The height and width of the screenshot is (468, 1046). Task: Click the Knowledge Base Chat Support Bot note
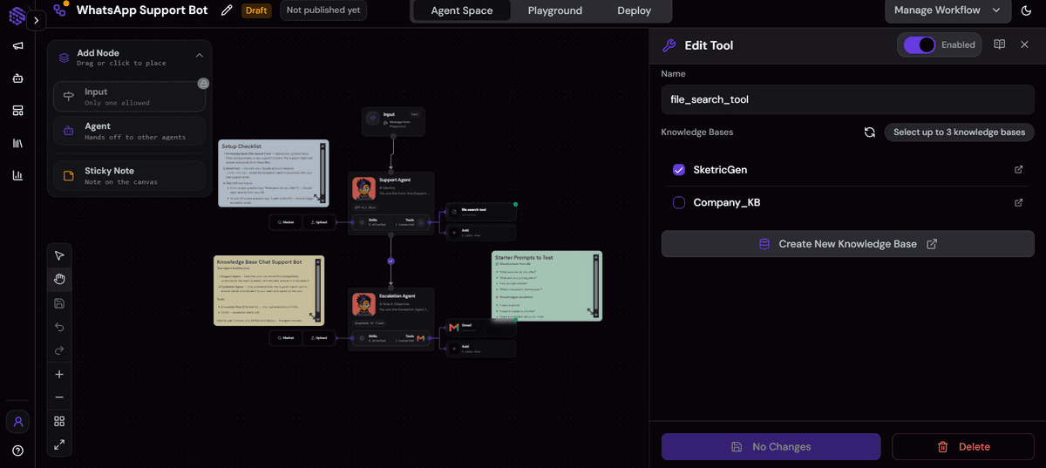pos(269,290)
